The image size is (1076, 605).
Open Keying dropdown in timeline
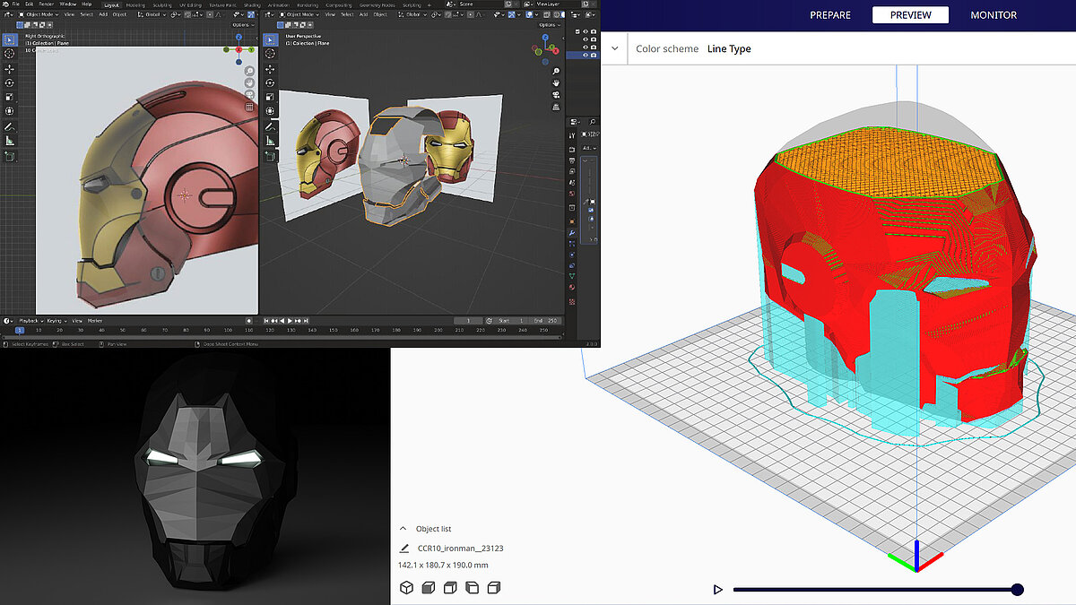pyautogui.click(x=56, y=320)
